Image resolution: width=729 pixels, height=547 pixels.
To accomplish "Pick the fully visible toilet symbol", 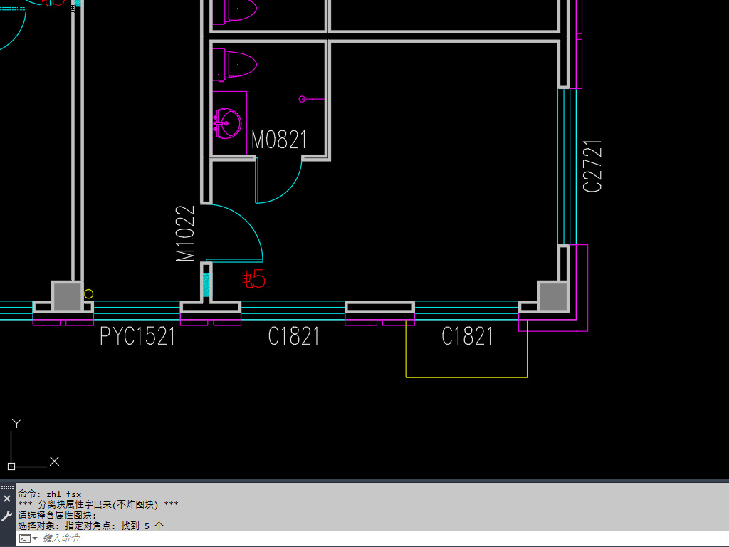I will (x=235, y=64).
